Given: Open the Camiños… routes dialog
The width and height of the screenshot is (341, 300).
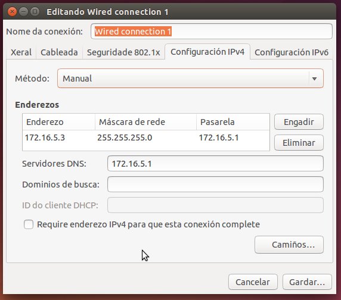Looking at the screenshot, I should (x=289, y=245).
